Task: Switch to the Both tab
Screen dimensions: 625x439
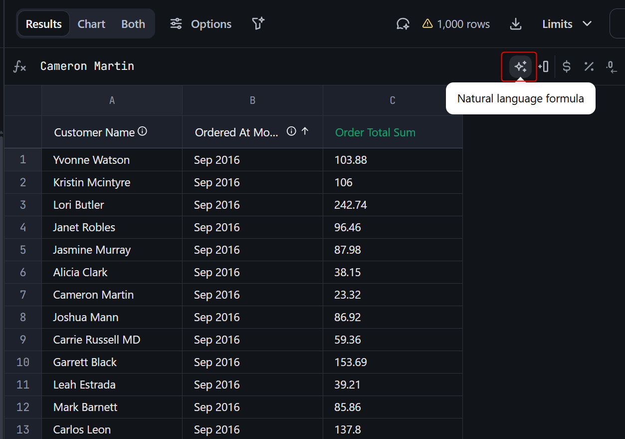Action: tap(133, 24)
